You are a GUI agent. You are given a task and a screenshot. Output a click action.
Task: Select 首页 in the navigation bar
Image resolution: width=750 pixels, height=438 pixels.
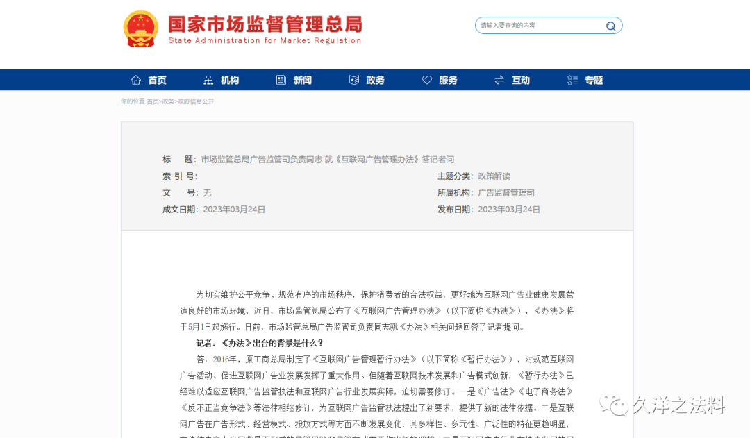pyautogui.click(x=158, y=79)
